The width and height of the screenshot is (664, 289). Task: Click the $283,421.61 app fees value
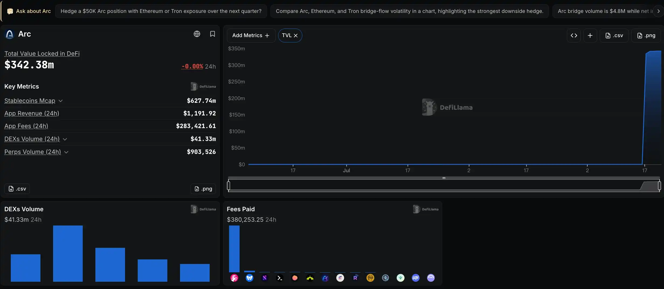pyautogui.click(x=196, y=126)
